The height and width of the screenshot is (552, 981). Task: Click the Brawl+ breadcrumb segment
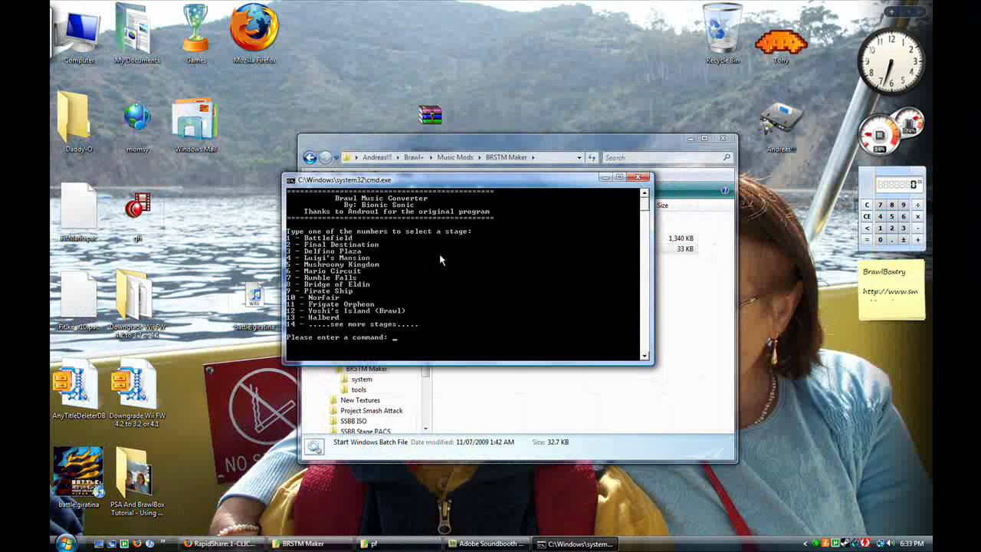tap(414, 157)
